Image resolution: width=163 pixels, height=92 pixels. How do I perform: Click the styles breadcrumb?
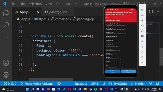coord(40,19)
